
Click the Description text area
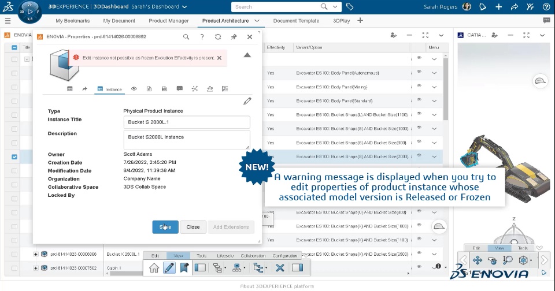[187, 140]
